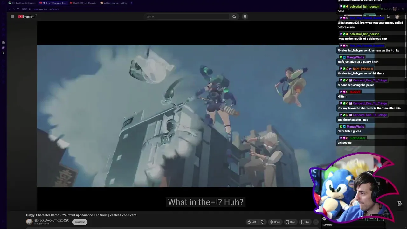Click the search magnifier button
This screenshot has height=229, width=407.
click(234, 17)
